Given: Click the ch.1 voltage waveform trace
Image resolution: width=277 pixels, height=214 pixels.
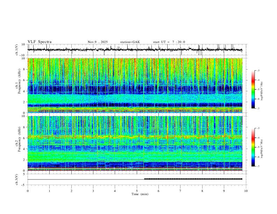Looking at the screenshot, I should coord(135,50).
